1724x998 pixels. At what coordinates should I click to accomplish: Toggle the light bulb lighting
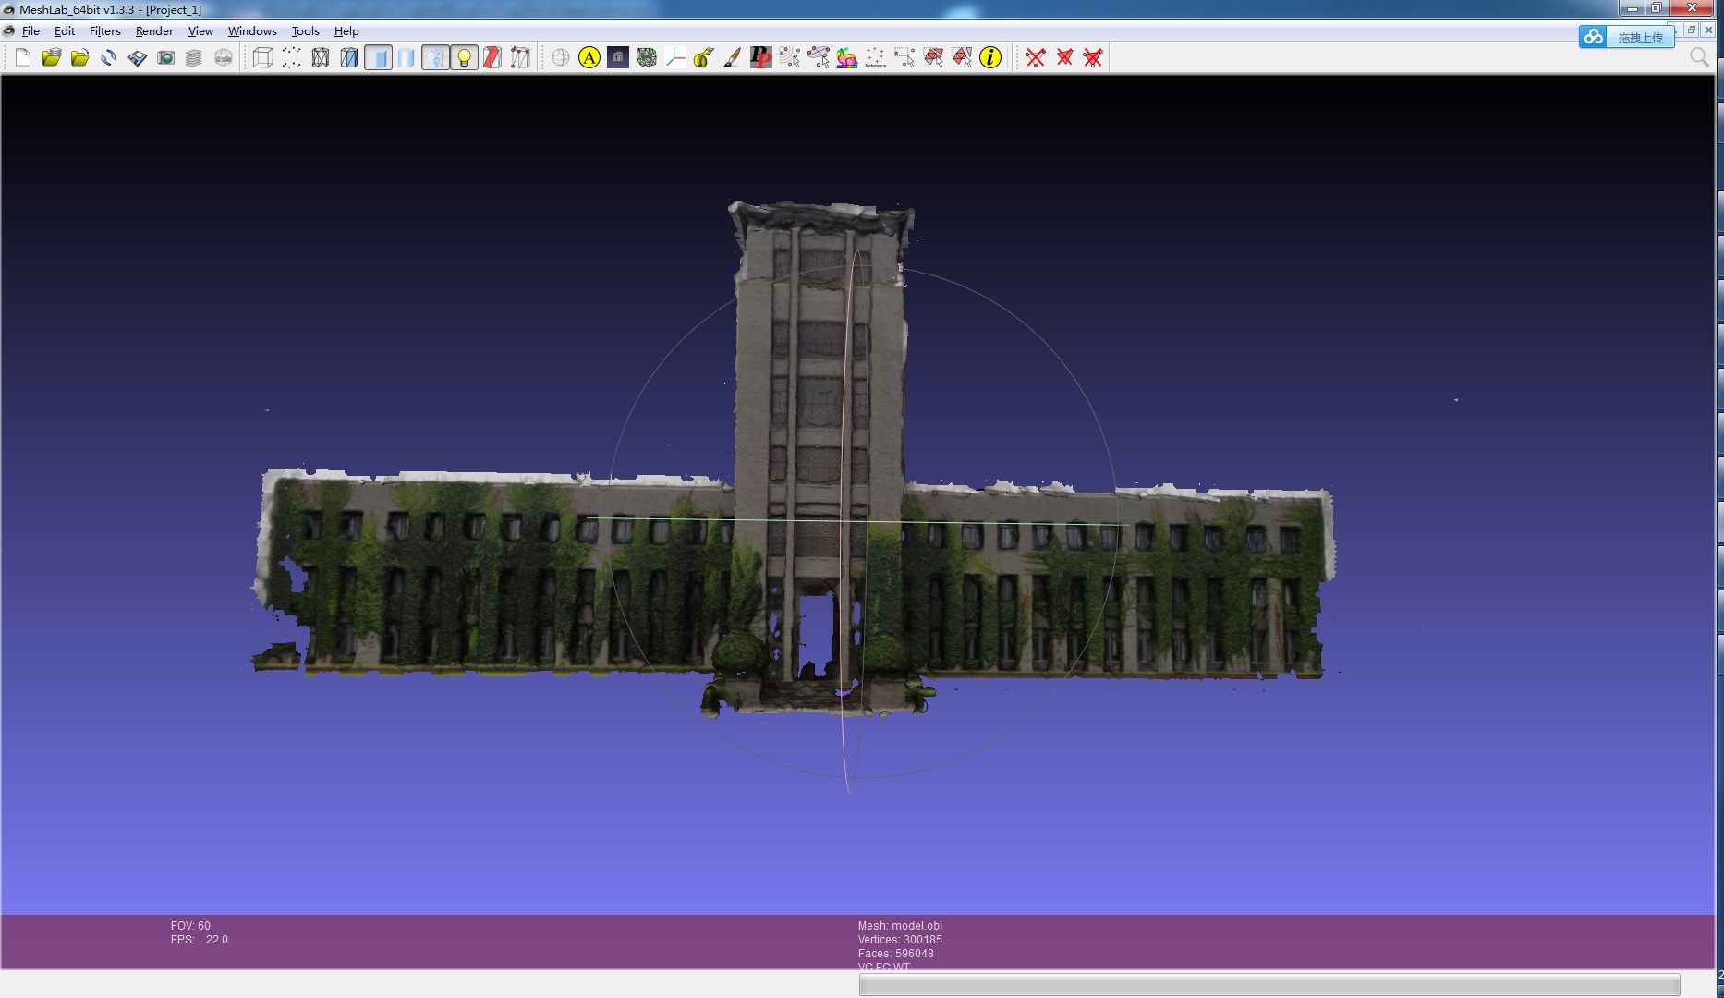point(464,57)
